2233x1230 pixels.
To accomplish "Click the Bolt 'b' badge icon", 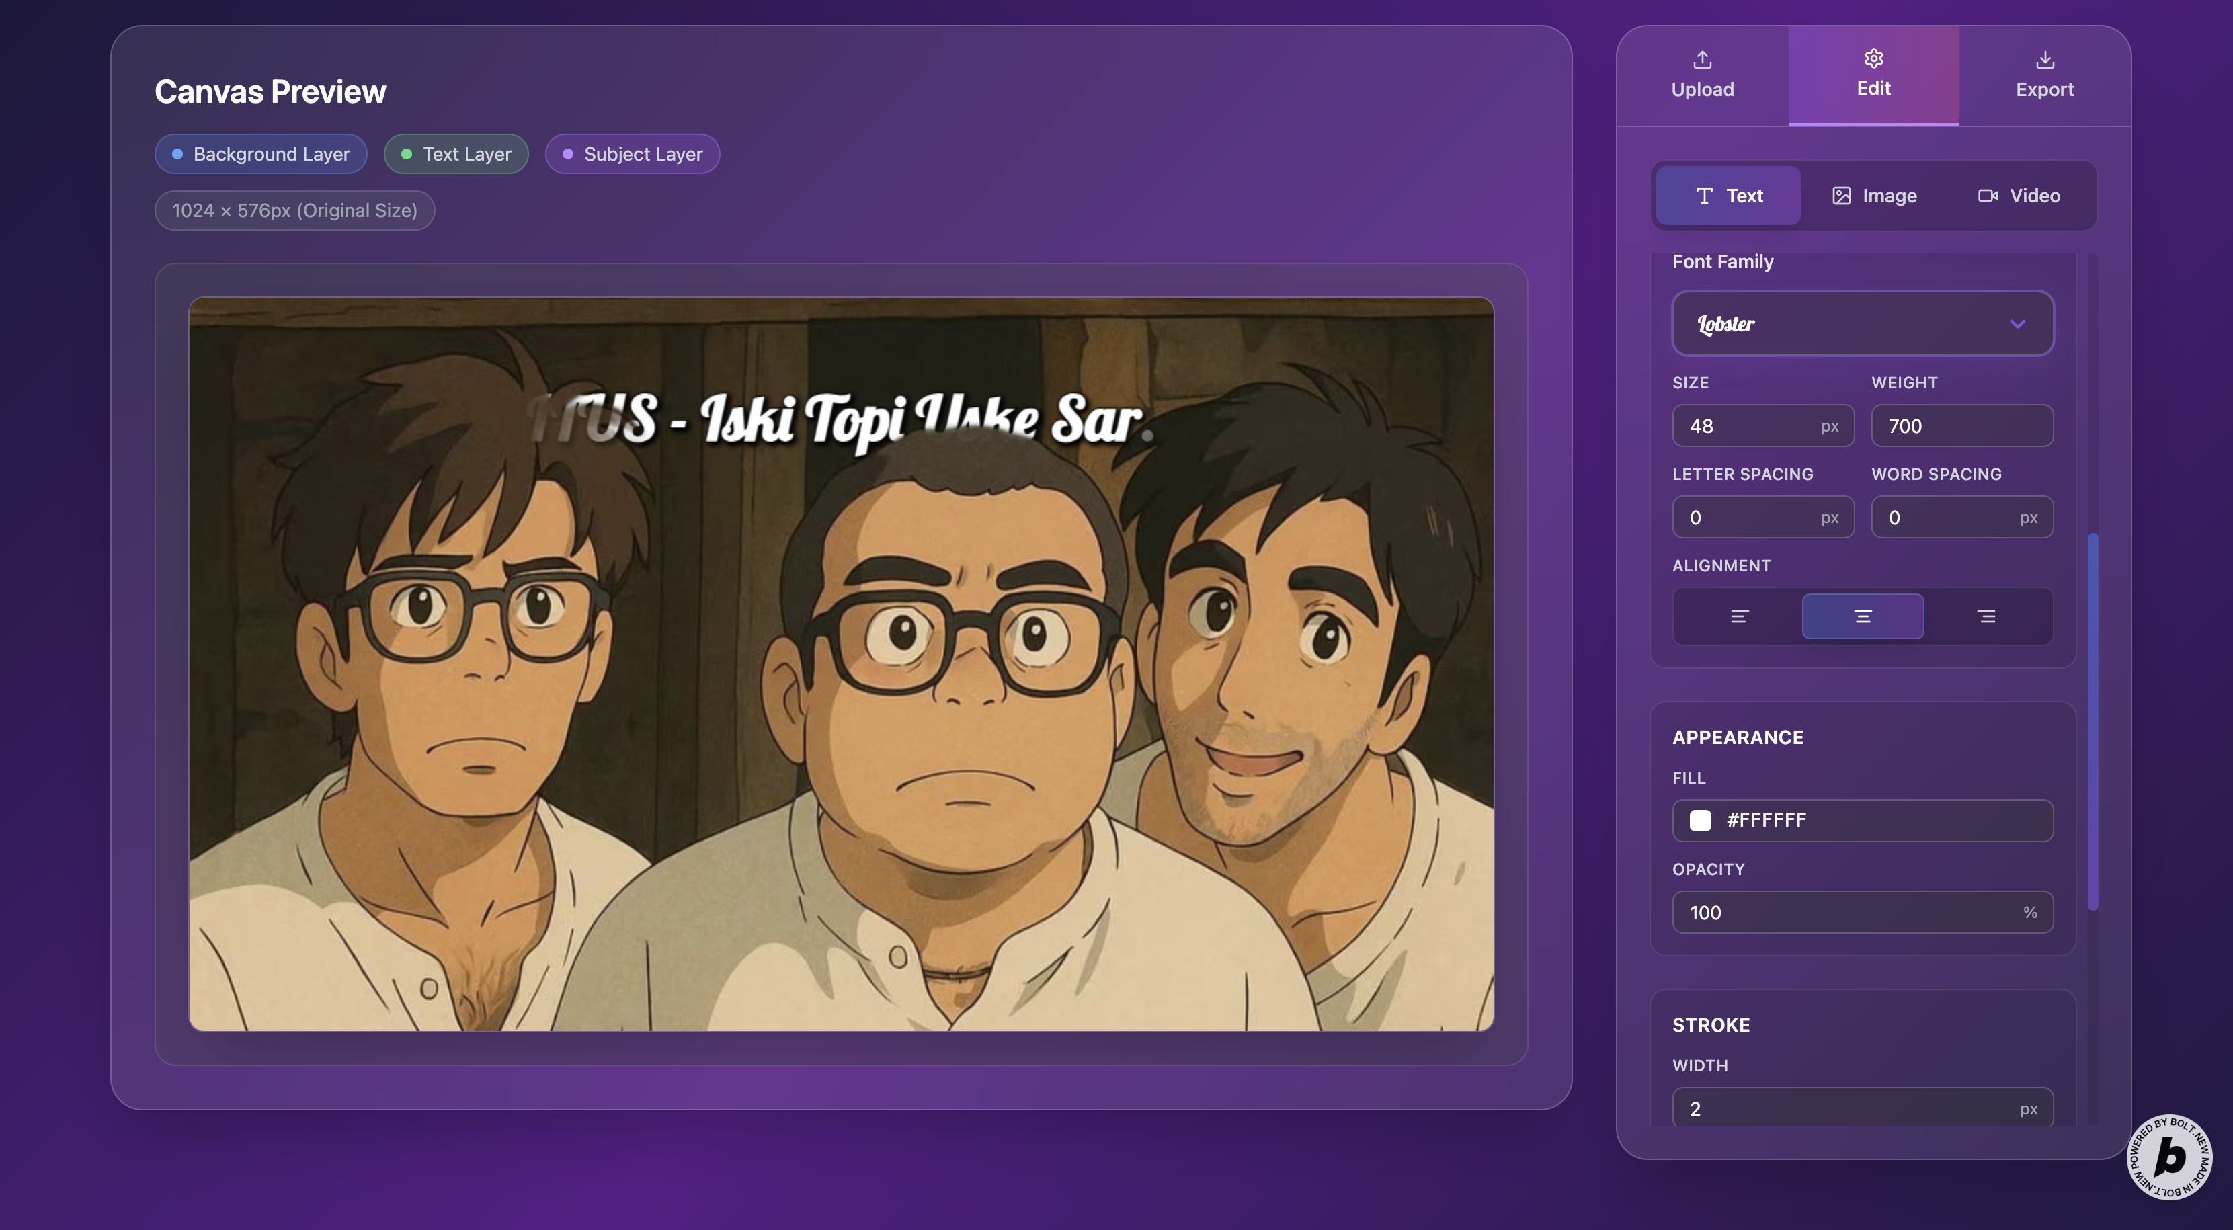I will tap(2170, 1157).
